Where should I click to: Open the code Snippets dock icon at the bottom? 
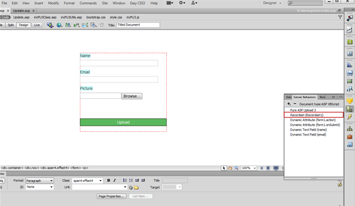(350, 145)
